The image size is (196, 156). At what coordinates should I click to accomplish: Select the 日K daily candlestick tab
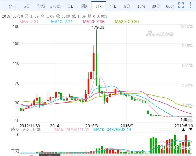[70, 6]
